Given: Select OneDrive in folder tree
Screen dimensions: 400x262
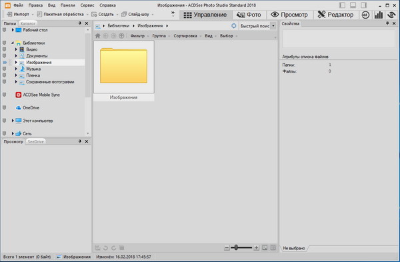Looking at the screenshot, I should click(31, 108).
